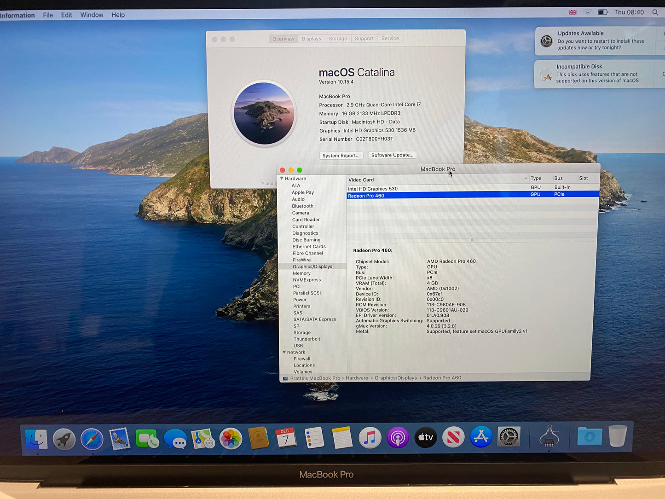Select Power in the sidebar
This screenshot has height=499, width=665.
300,300
